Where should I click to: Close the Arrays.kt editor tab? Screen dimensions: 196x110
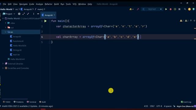55,15
